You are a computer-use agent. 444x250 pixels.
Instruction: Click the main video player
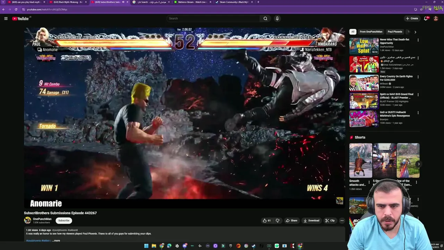185,118
